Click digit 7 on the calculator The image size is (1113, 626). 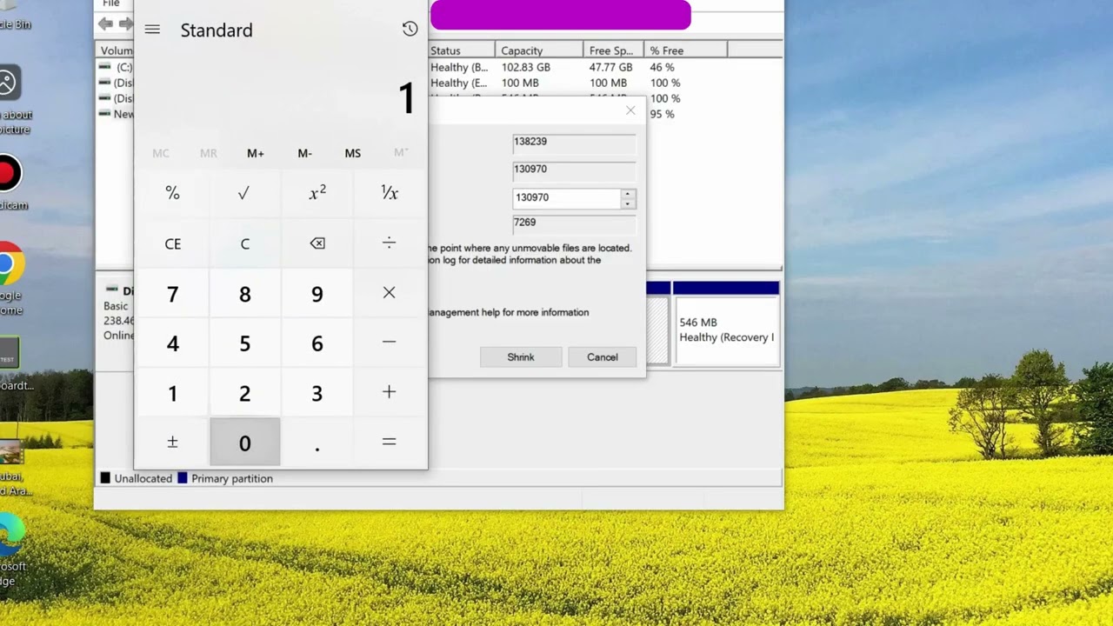point(172,293)
